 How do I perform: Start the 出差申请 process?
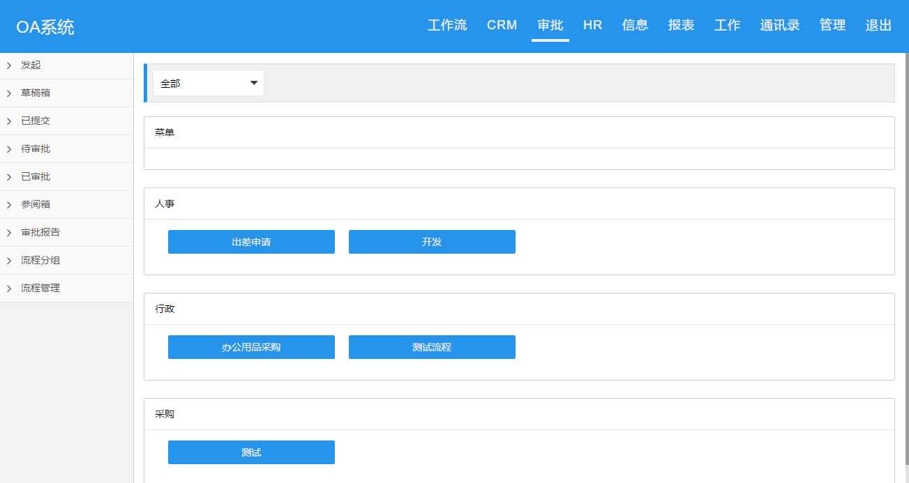click(251, 242)
